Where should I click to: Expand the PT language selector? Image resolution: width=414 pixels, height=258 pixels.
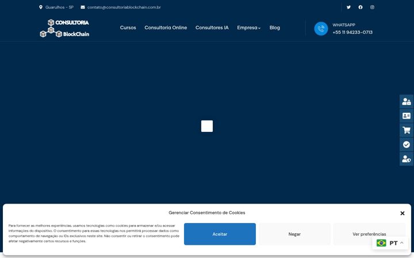390,243
